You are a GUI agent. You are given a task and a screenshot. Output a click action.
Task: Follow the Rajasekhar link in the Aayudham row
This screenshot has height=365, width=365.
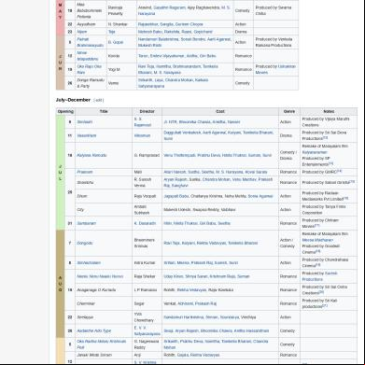[x=148, y=24]
